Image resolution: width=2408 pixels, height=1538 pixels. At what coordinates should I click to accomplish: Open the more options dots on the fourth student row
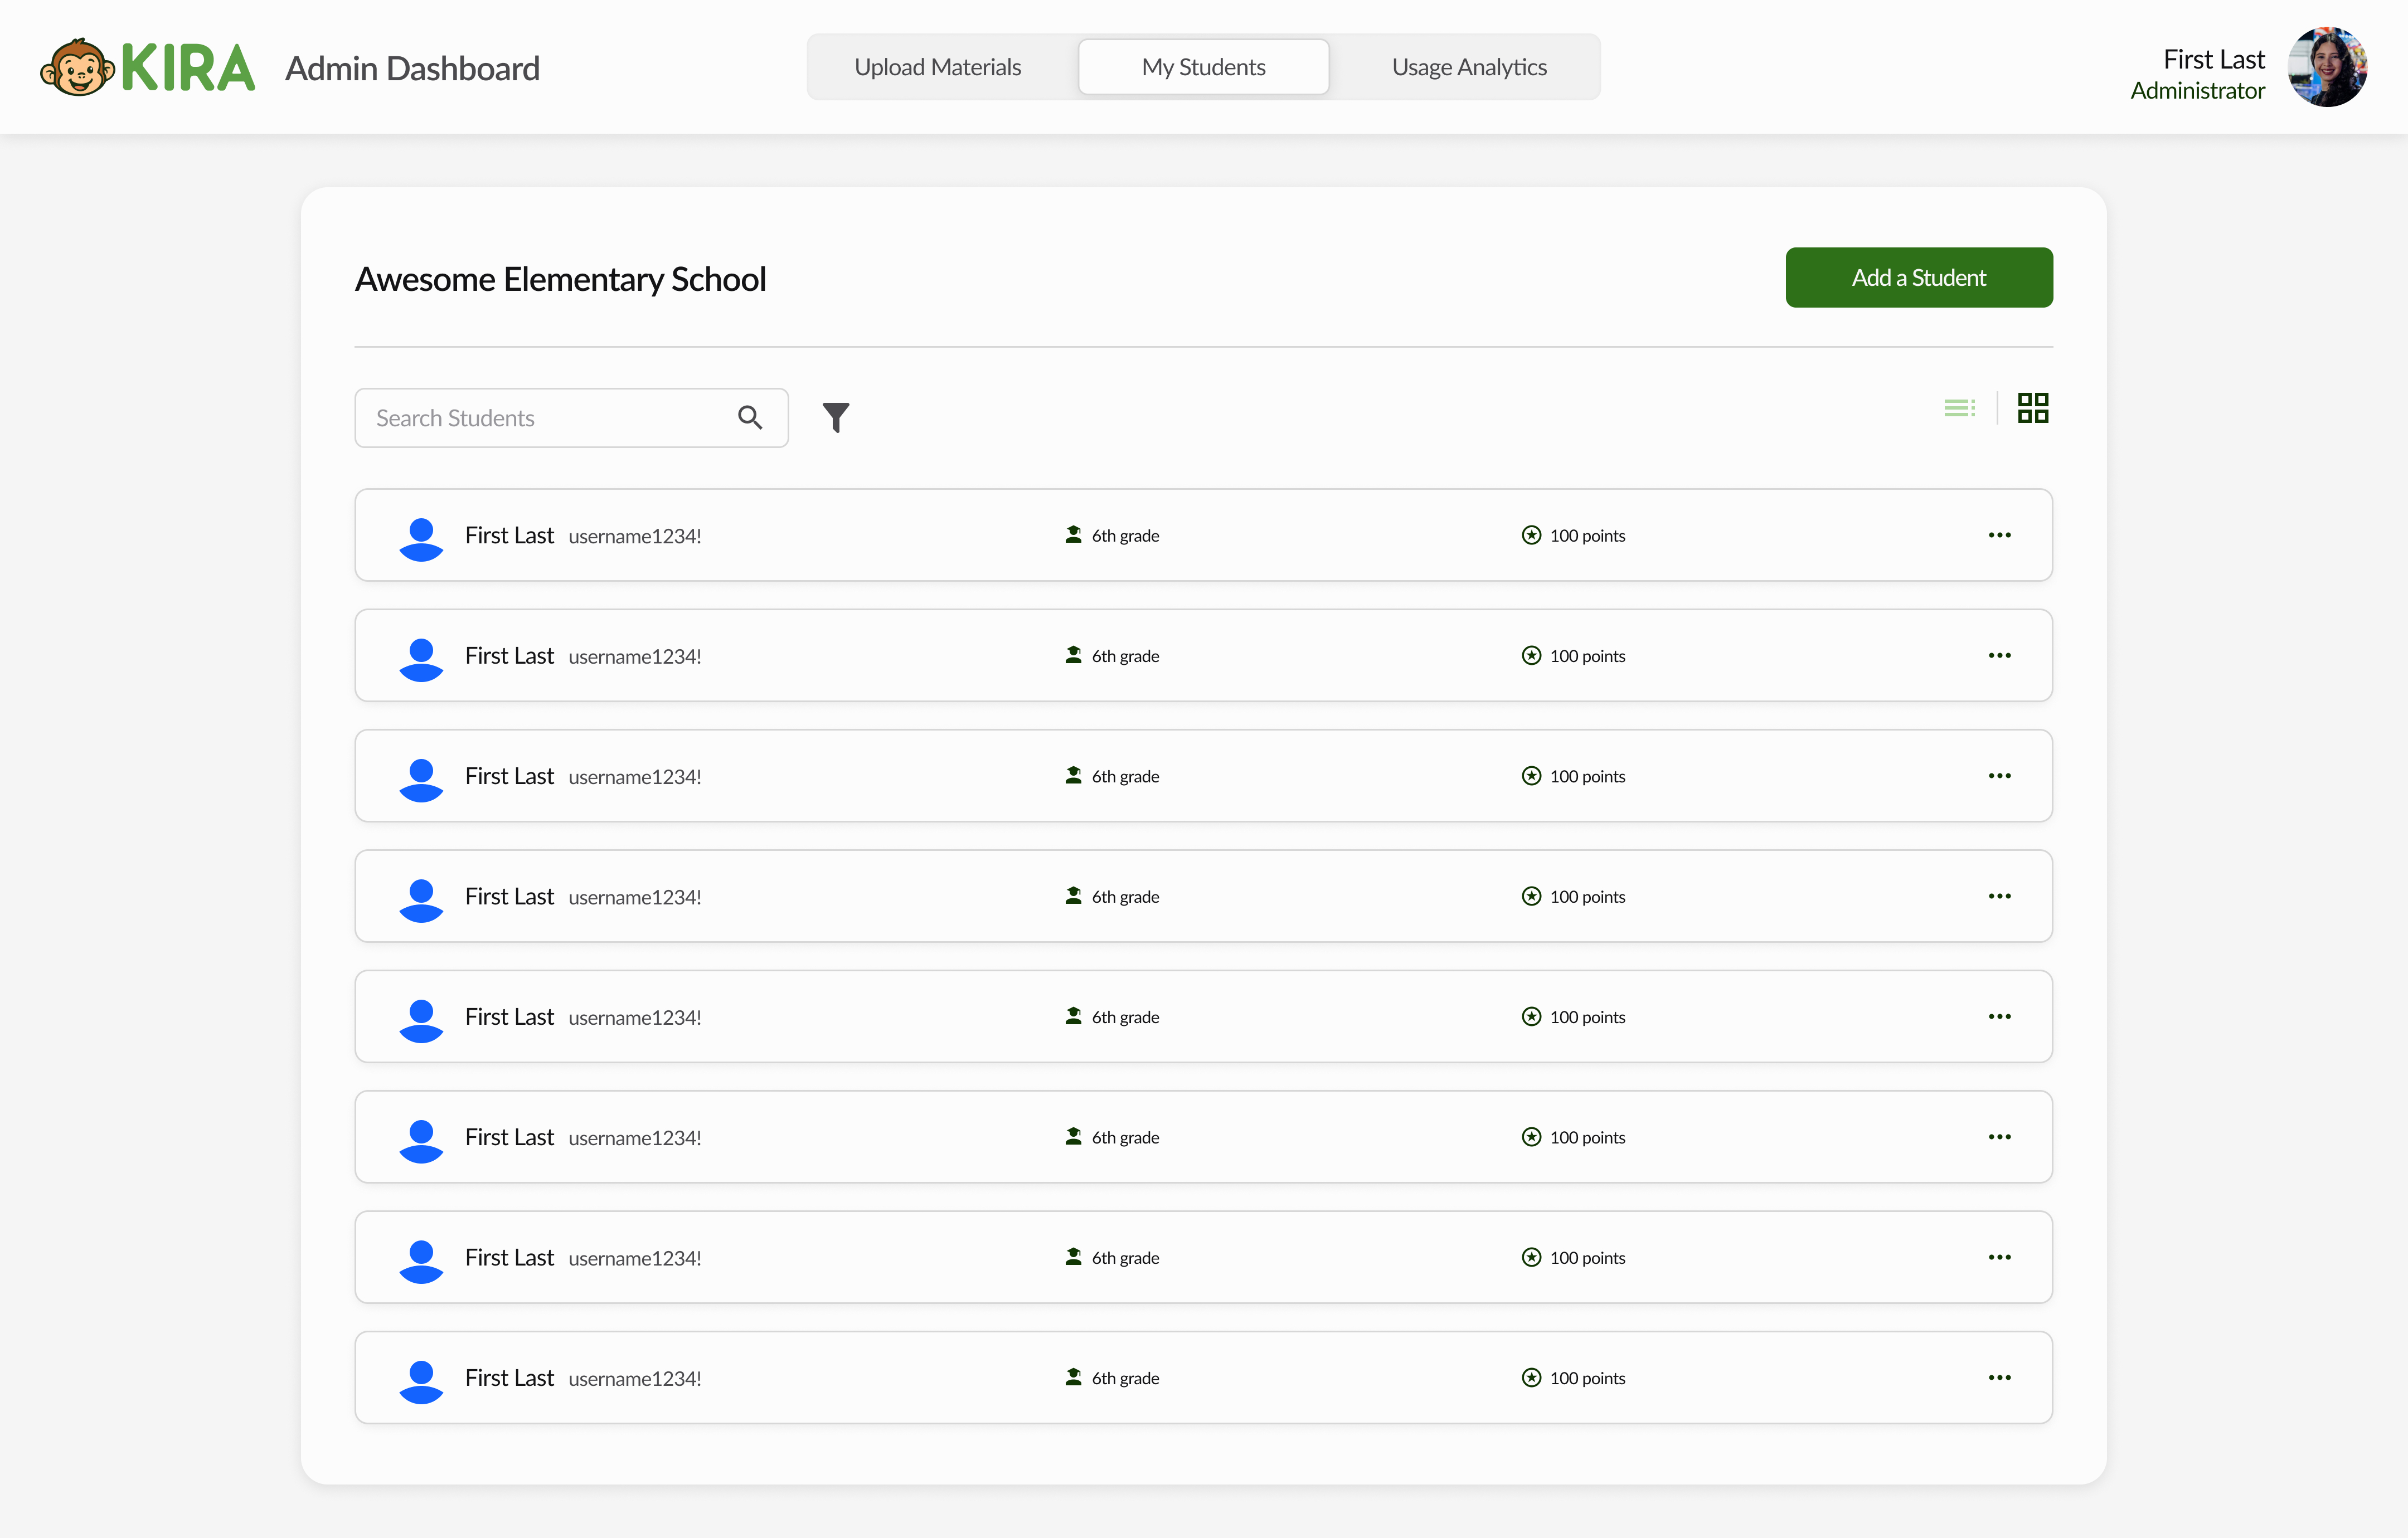(1999, 896)
